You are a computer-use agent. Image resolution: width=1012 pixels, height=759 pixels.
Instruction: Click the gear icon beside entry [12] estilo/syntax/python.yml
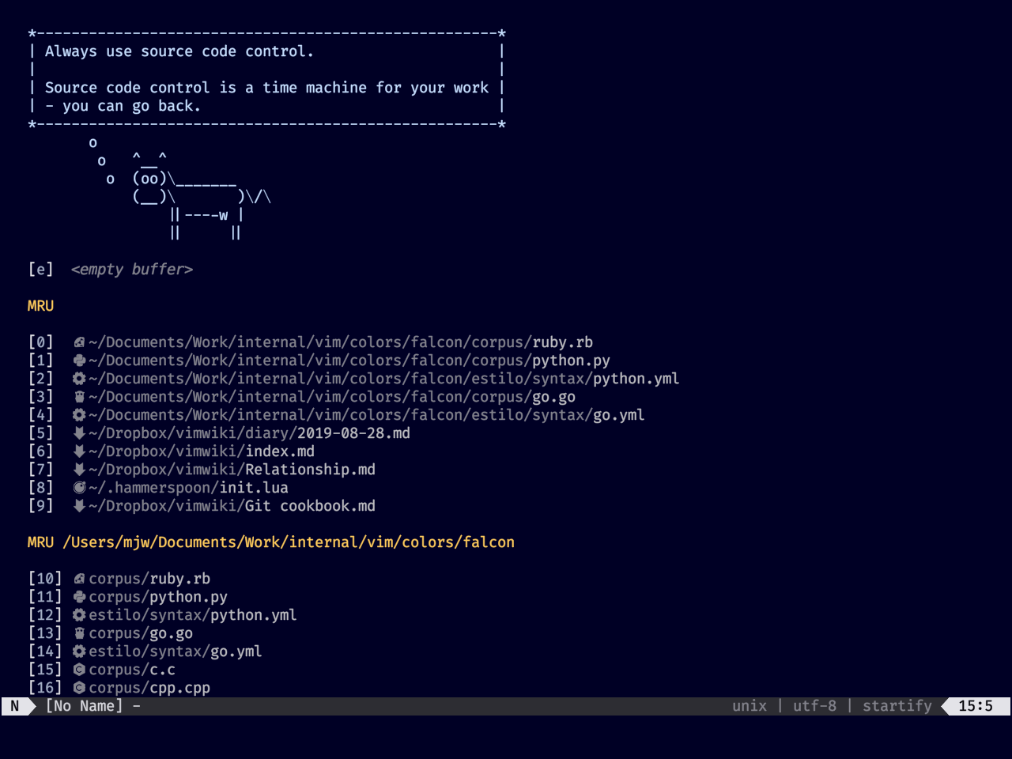(x=79, y=615)
